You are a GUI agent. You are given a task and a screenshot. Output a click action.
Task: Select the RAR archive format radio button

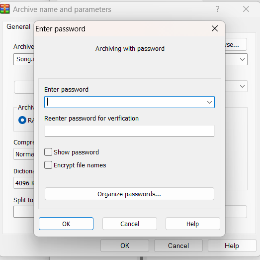pos(22,120)
